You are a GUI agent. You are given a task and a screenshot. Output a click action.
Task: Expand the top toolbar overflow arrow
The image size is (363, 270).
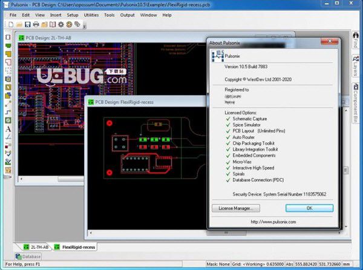(84, 27)
